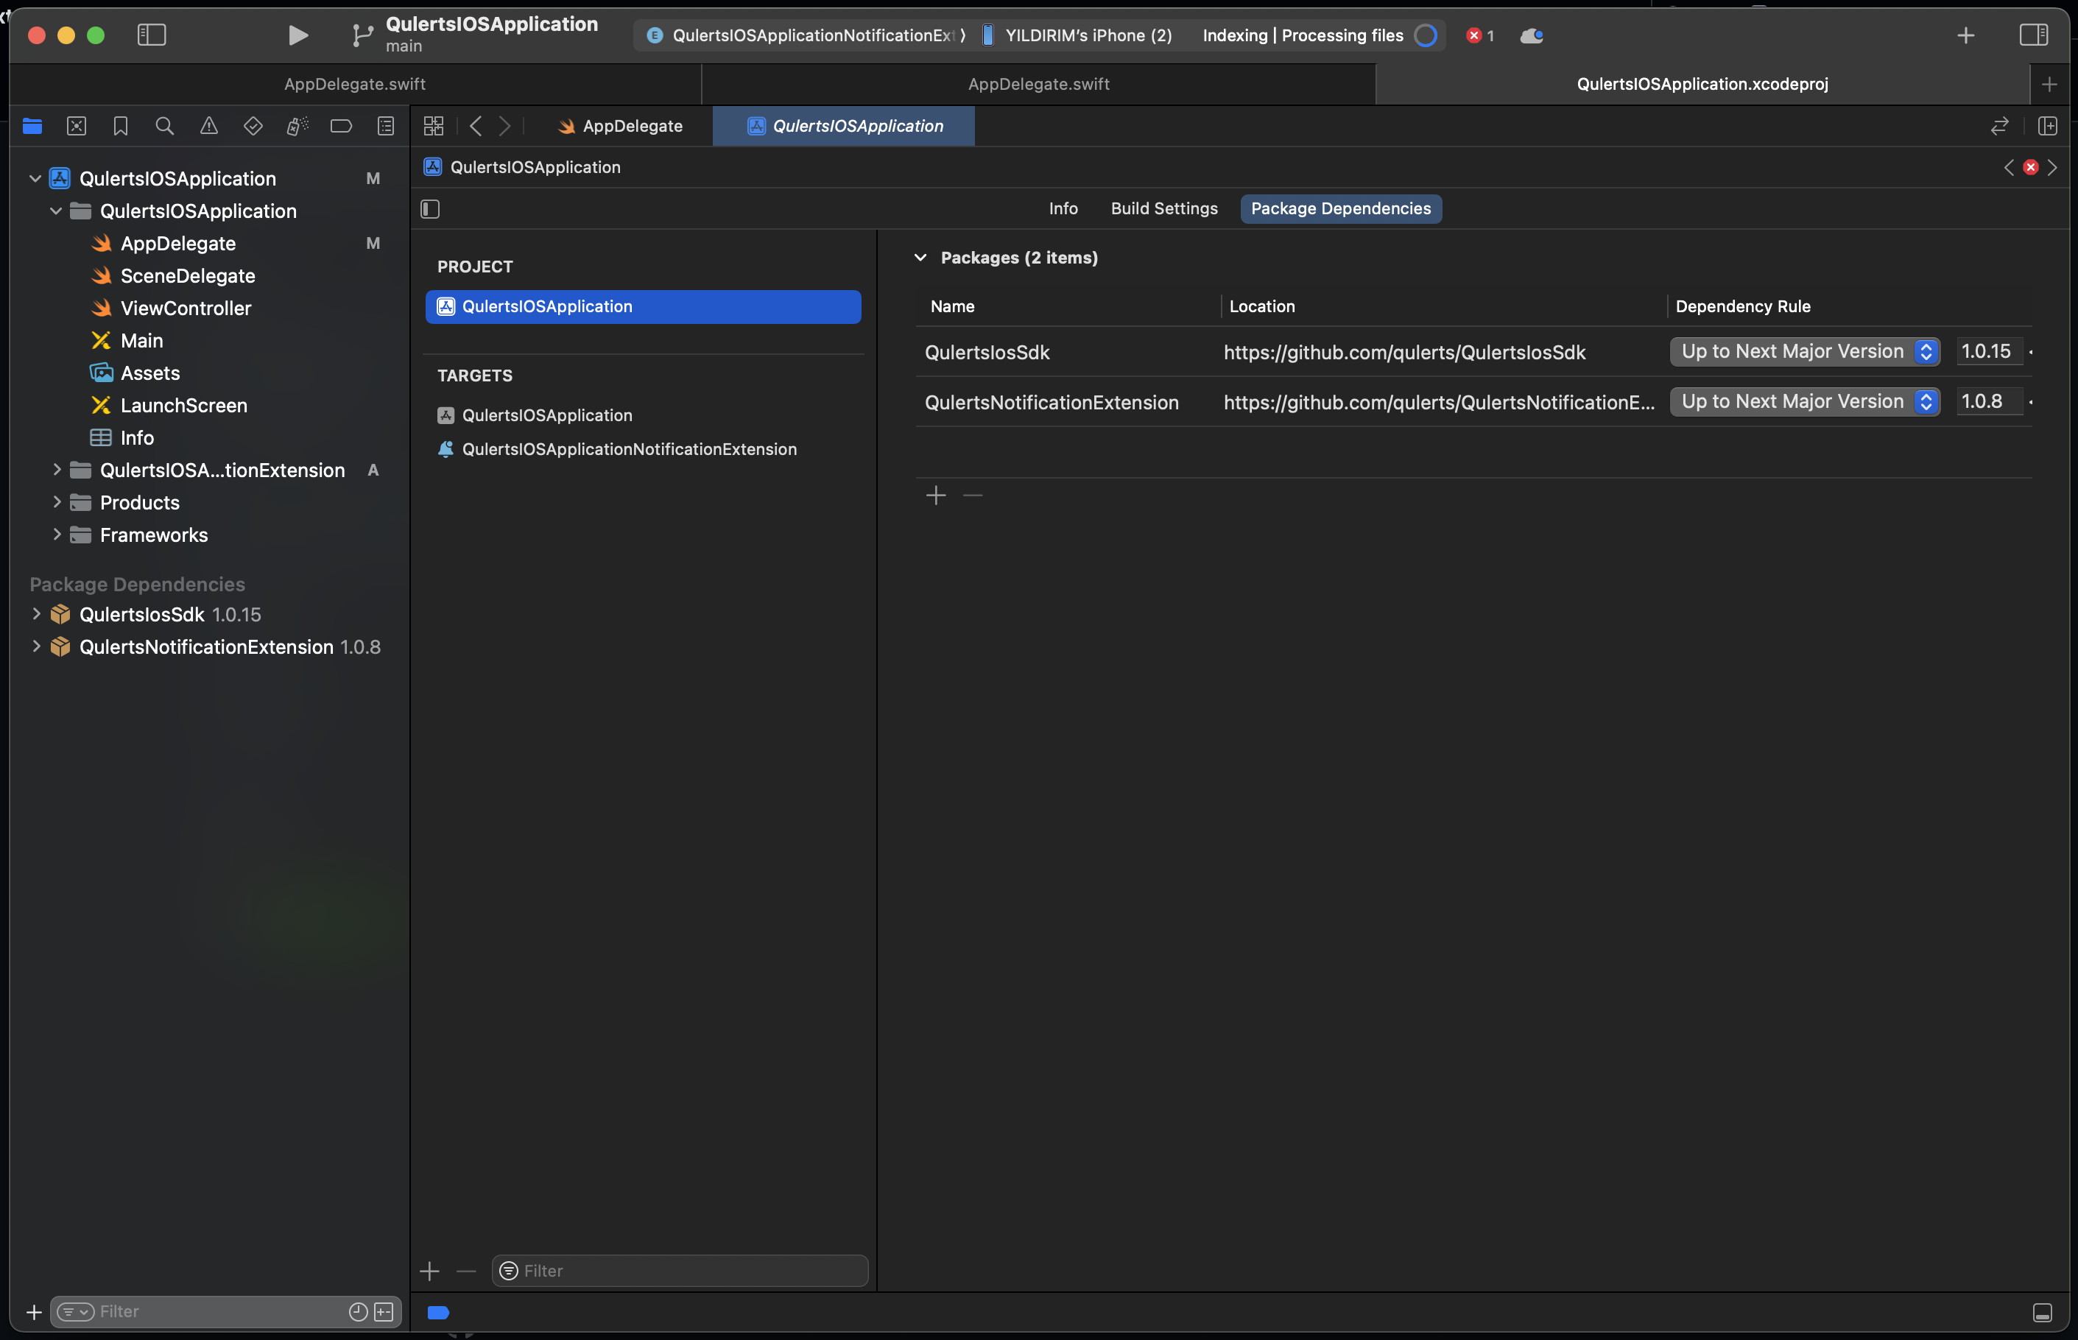Screen dimensions: 2078x1340
Task: Switch to the first AppDelegate.swift window tab
Action: 355,83
